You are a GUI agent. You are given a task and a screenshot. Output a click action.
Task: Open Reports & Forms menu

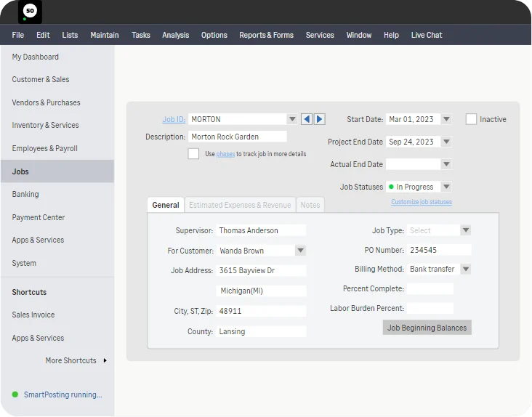(x=266, y=35)
